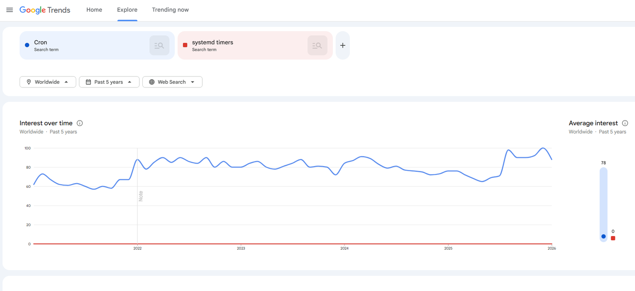The width and height of the screenshot is (635, 291).
Task: Show info for Average interest
Action: click(x=625, y=123)
